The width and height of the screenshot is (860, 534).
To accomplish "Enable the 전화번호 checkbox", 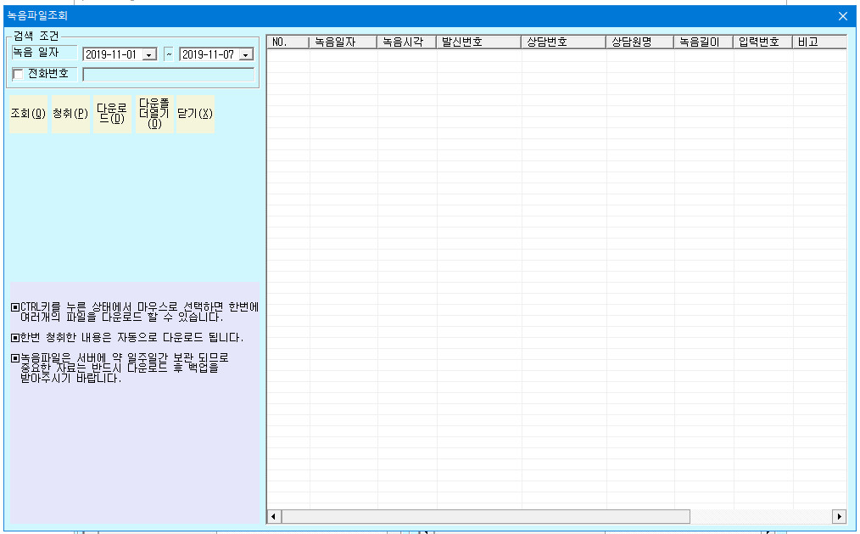I will [x=18, y=74].
